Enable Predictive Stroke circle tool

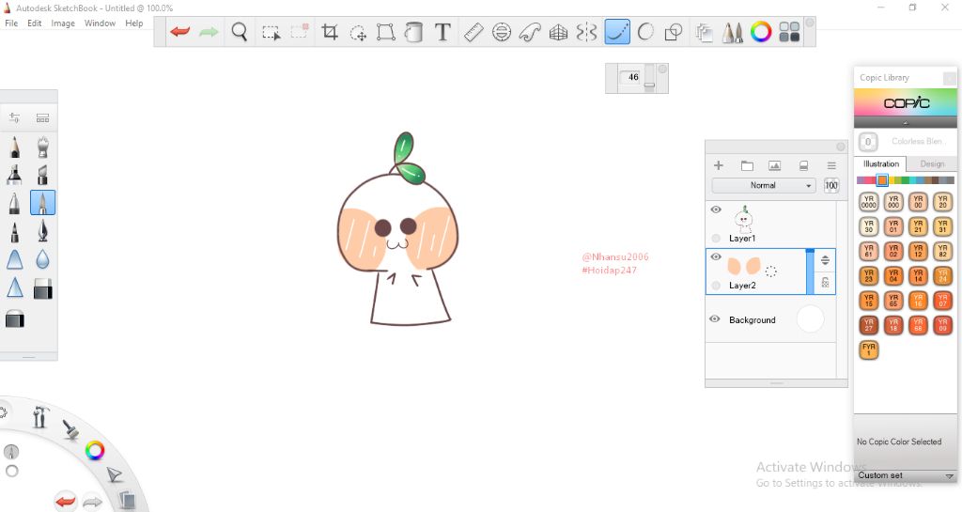click(x=645, y=32)
